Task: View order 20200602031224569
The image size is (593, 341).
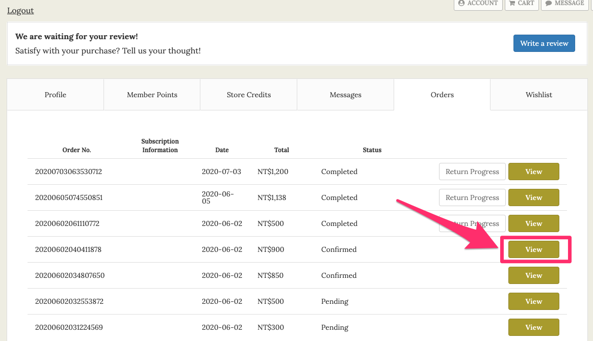Action: pyautogui.click(x=534, y=327)
